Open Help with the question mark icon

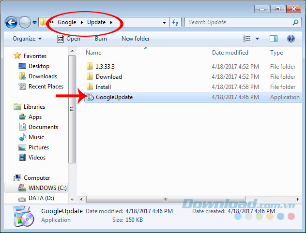[291, 39]
